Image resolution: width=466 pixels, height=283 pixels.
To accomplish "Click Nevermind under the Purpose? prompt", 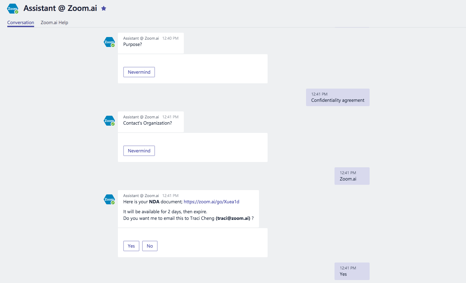I will 139,72.
